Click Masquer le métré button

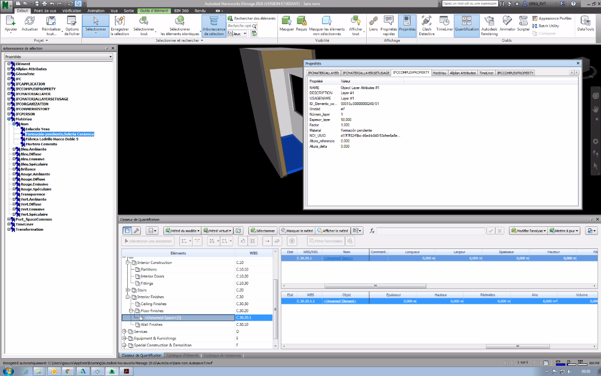pos(297,231)
